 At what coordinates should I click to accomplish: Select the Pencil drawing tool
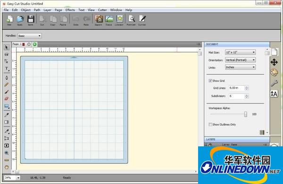pyautogui.click(x=7, y=84)
